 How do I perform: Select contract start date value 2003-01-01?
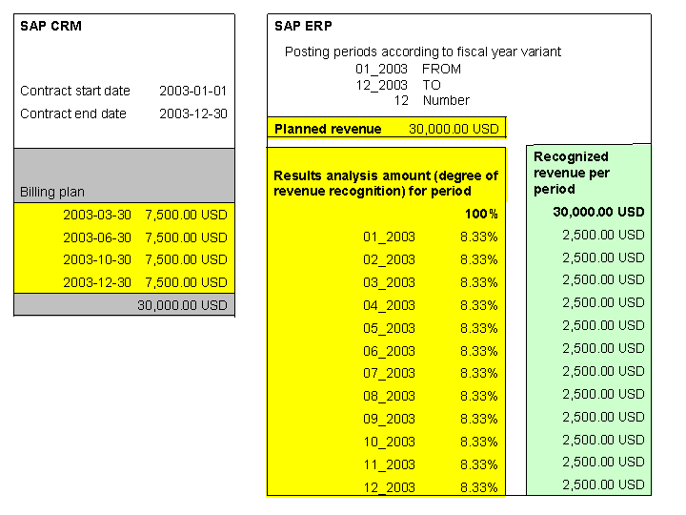click(193, 92)
